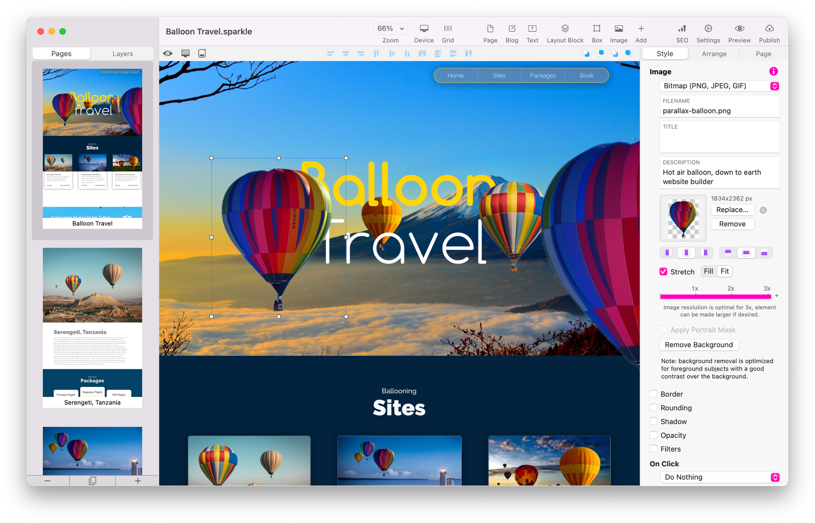Click the Grid toolbar icon
Viewport: 815px width, 523px height.
[448, 29]
